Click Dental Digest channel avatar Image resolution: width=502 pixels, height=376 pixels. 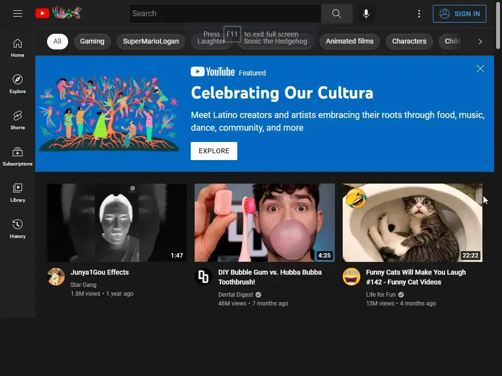coord(203,277)
